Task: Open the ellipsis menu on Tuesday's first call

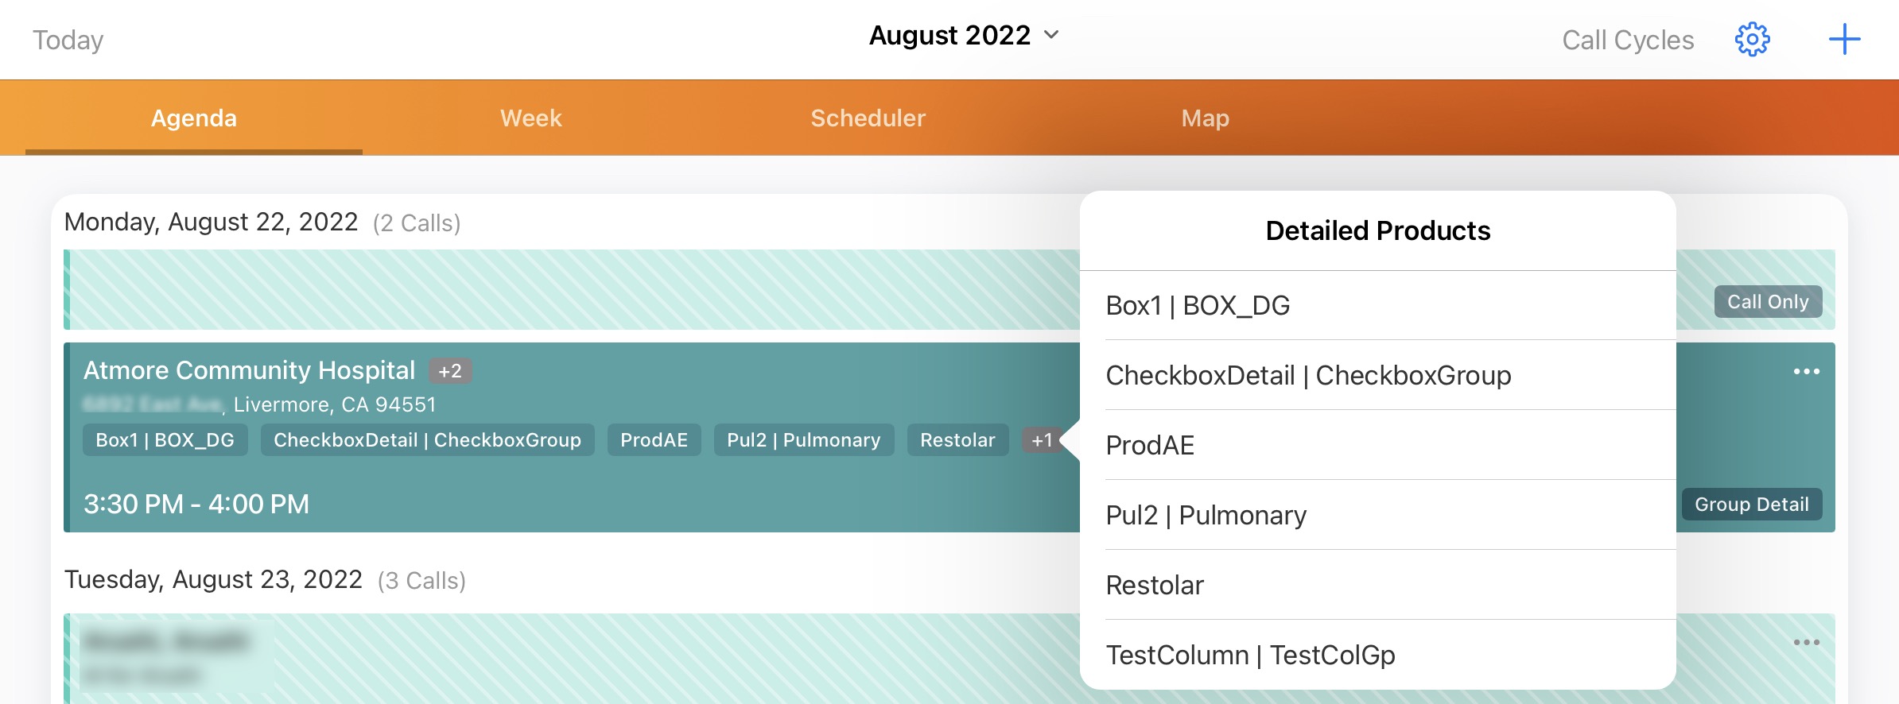Action: coord(1806,642)
